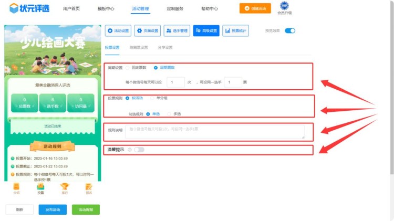This screenshot has width=394, height=221.
Task: Select the 固定票数 radio option
Action: pos(127,68)
